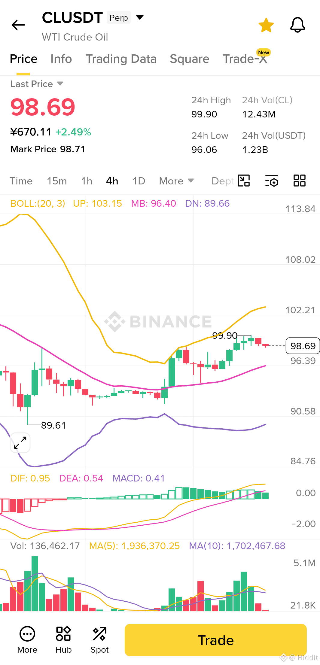Select the Time chart interval
Viewport: 320px width, 665px height.
(x=21, y=181)
